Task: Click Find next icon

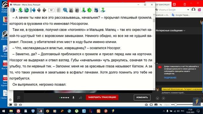Action: coord(77,10)
